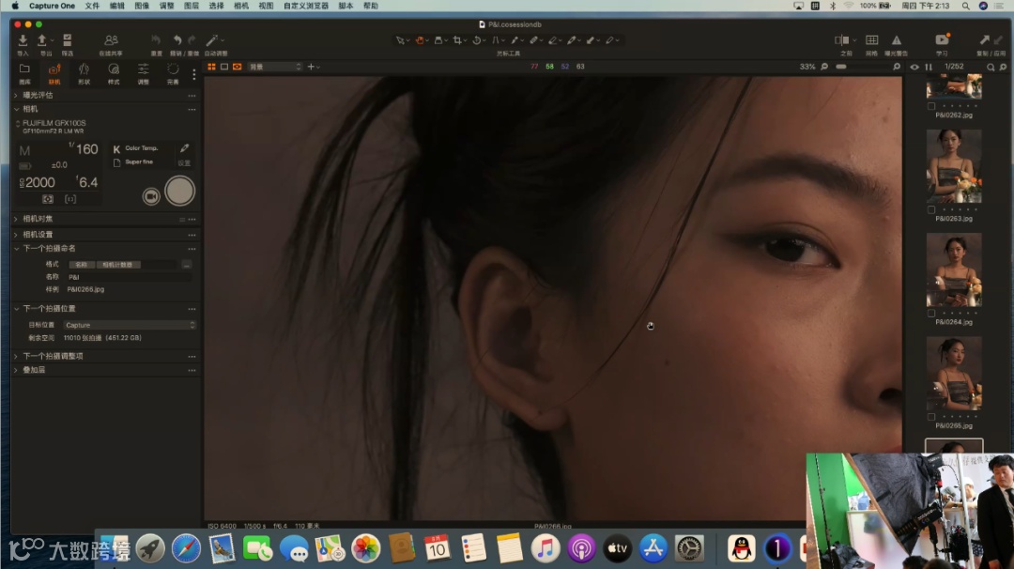Show the Before/After (之前) view
This screenshot has height=569, width=1014.
pyautogui.click(x=841, y=40)
